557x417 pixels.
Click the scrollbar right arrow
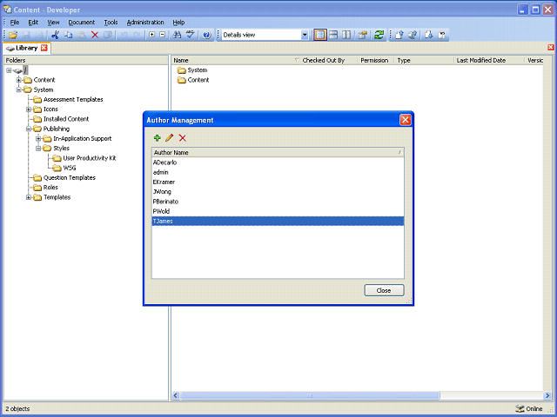[x=547, y=395]
